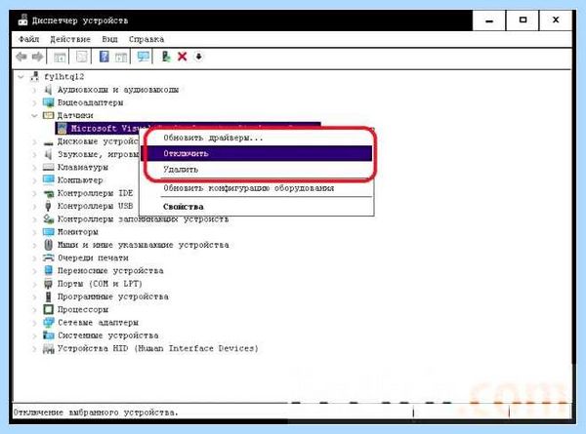
Task: Select the Контроллеры IDE tree row
Action: (x=88, y=193)
